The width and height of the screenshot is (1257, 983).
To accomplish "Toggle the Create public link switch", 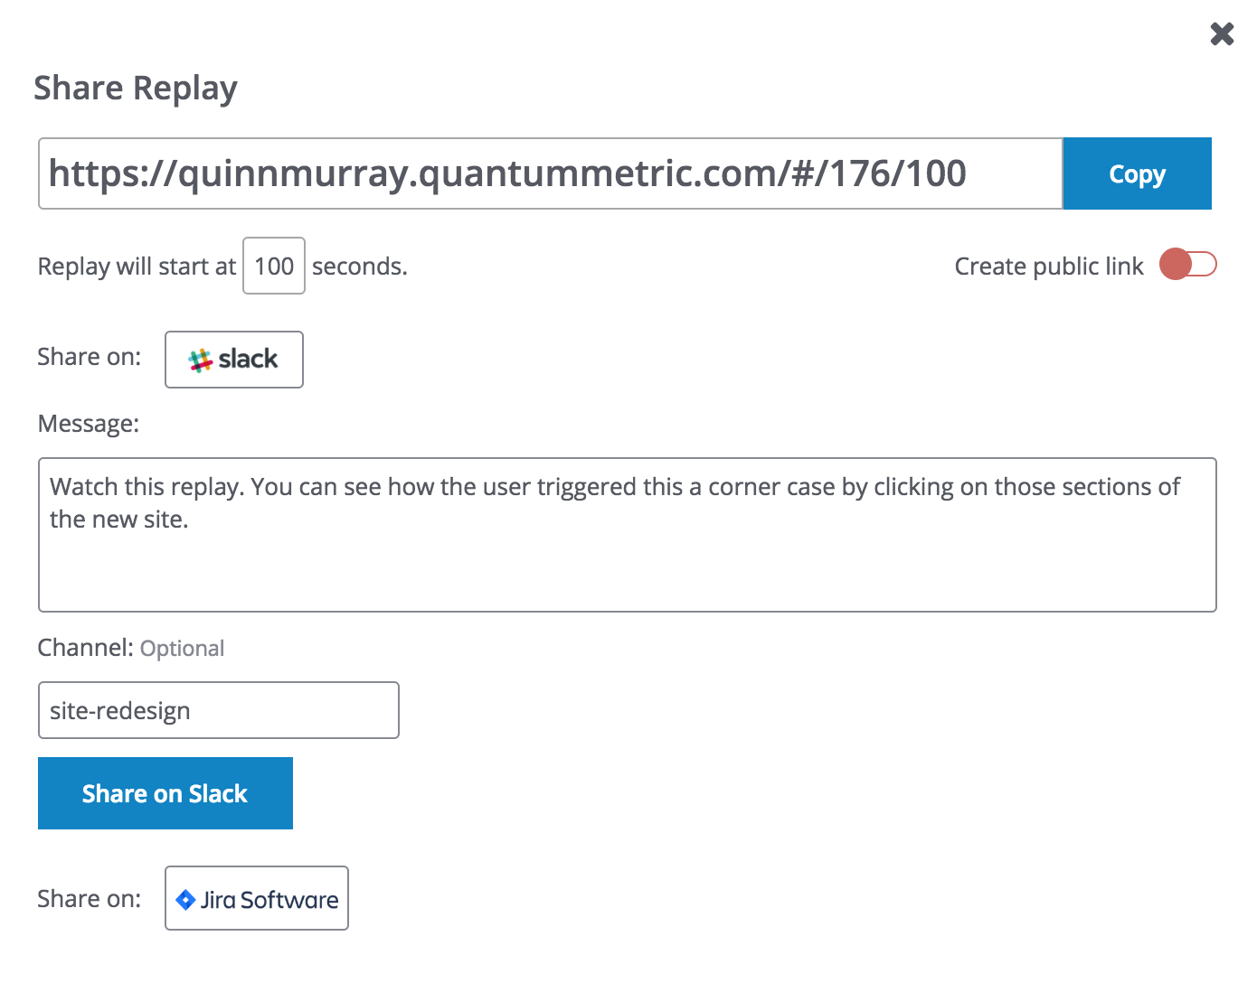I will (x=1187, y=265).
